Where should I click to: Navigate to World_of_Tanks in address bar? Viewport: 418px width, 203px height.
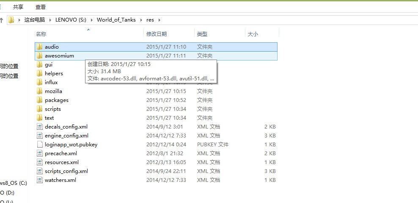pos(116,20)
